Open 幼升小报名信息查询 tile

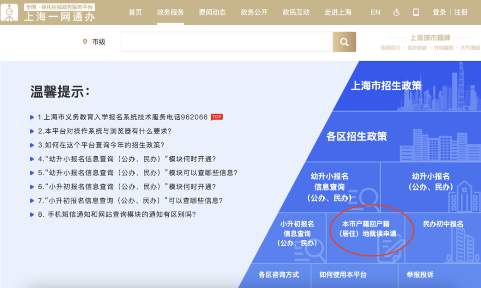tap(329, 187)
